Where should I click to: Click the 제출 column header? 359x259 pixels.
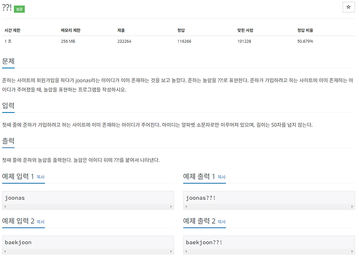point(121,30)
